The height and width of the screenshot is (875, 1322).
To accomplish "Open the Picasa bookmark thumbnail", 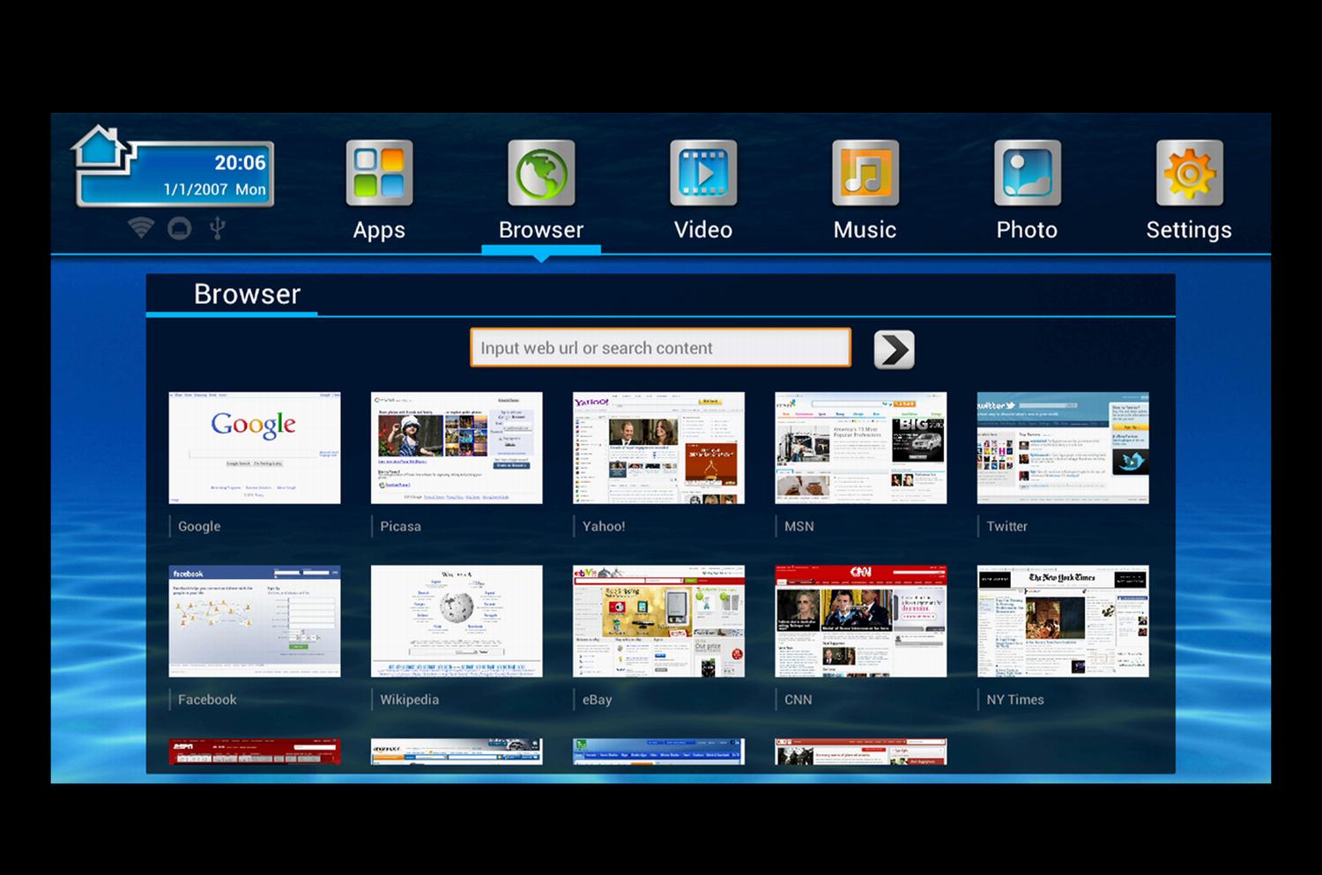I will point(457,448).
